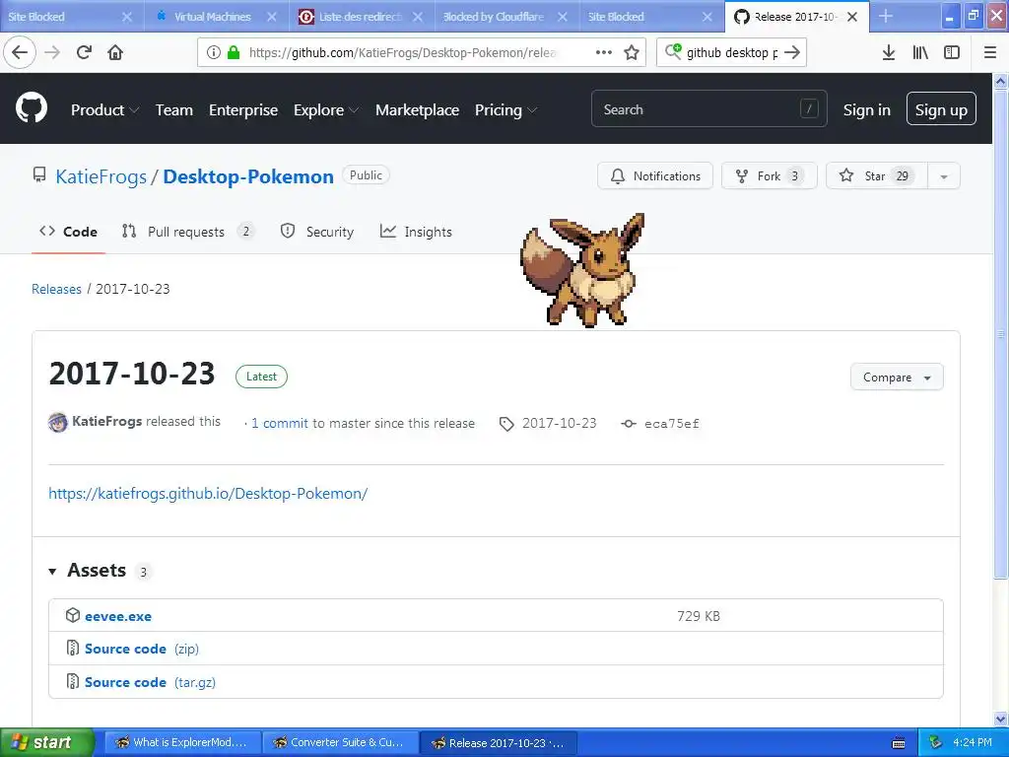The image size is (1009, 757).
Task: Click the Notifications button
Action: [x=655, y=175]
